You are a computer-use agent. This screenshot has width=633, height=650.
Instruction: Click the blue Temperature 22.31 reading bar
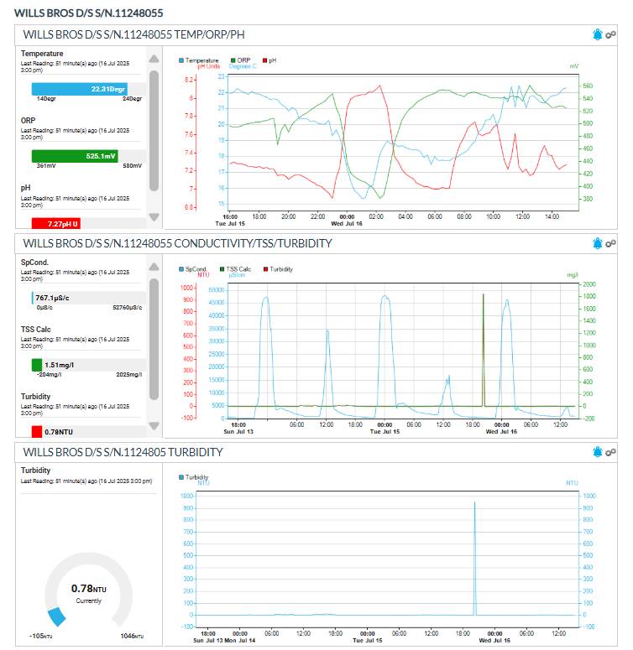pyautogui.click(x=80, y=88)
